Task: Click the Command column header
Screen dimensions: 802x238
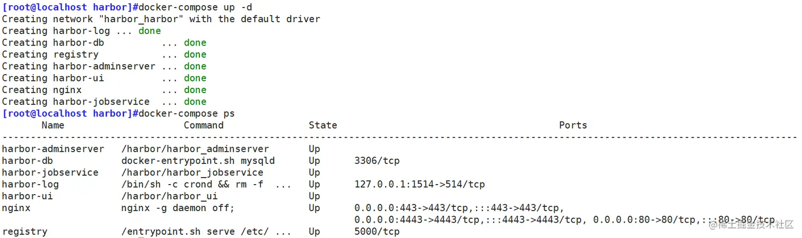Action: click(x=204, y=125)
